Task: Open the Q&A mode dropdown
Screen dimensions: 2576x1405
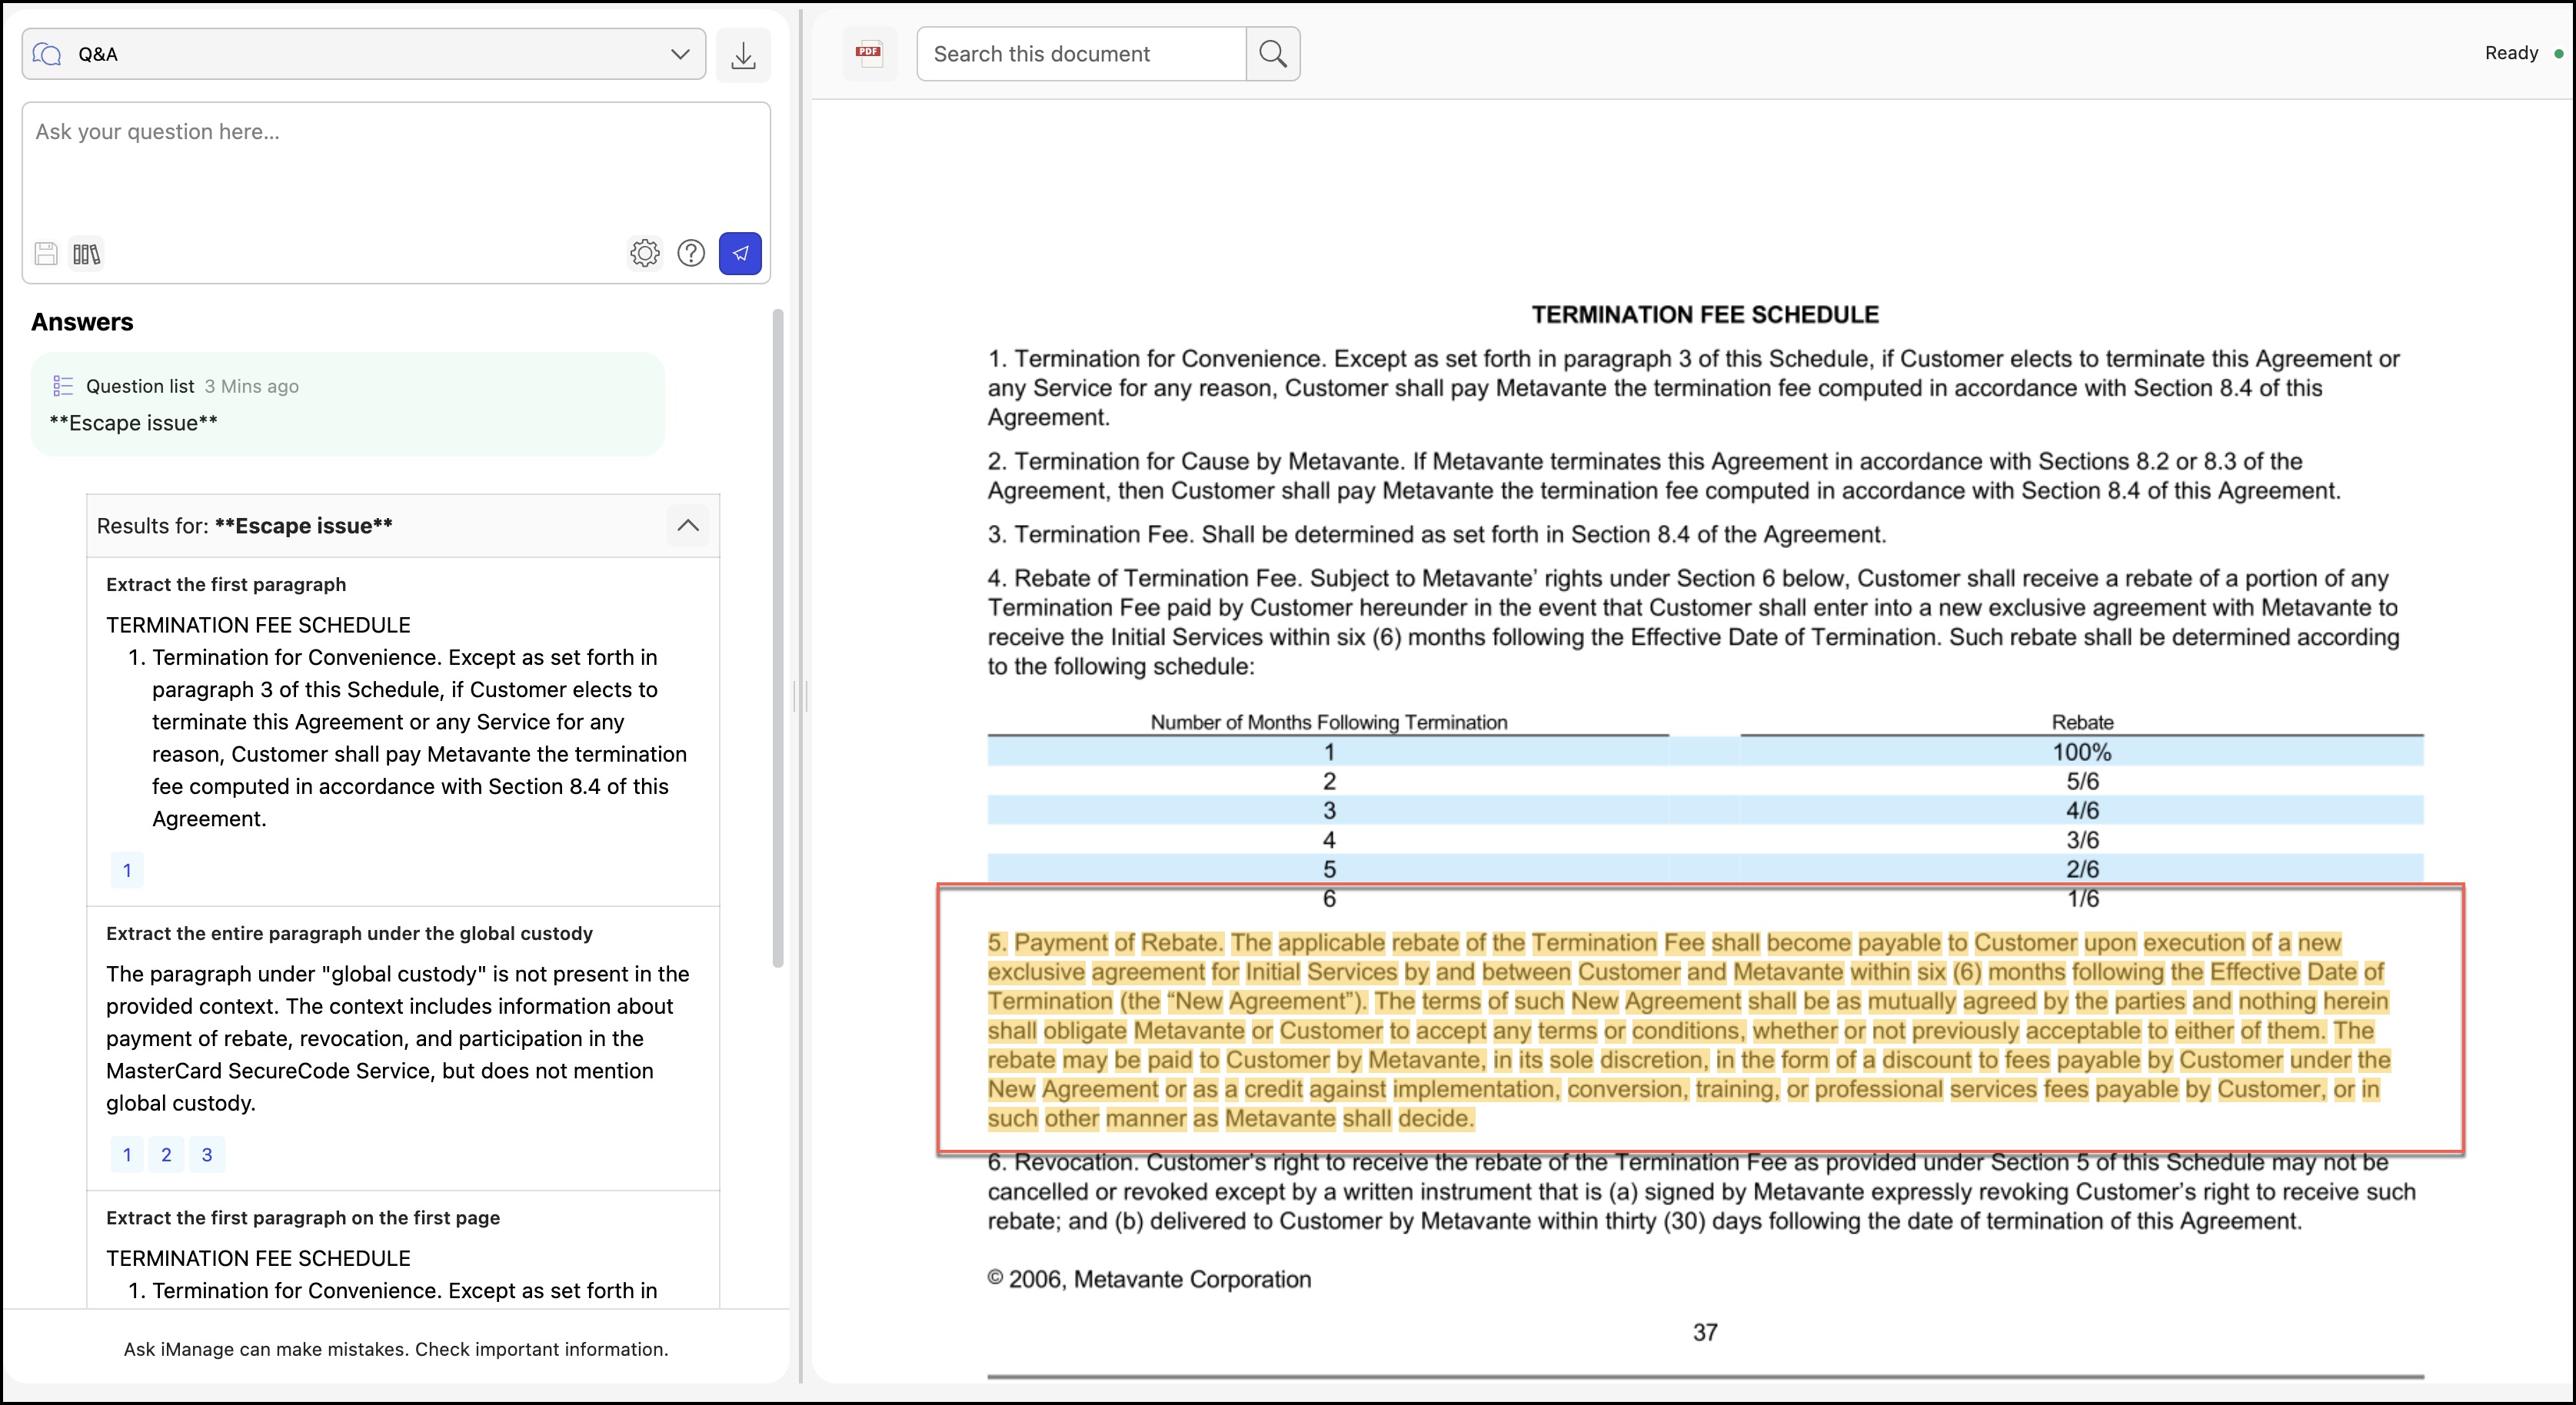Action: 680,54
